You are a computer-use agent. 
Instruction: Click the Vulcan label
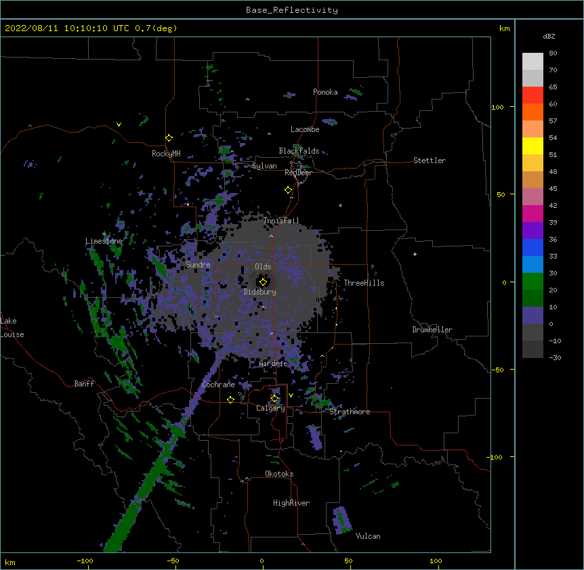point(368,536)
